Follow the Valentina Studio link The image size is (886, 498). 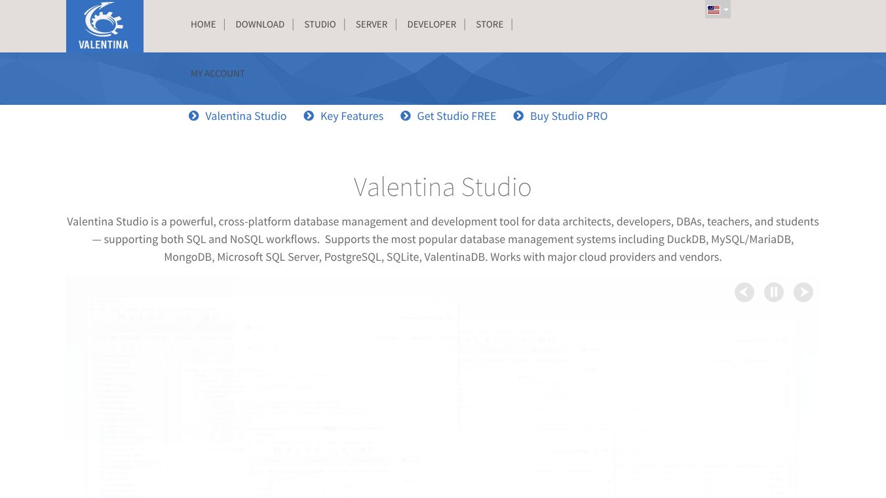pyautogui.click(x=246, y=116)
